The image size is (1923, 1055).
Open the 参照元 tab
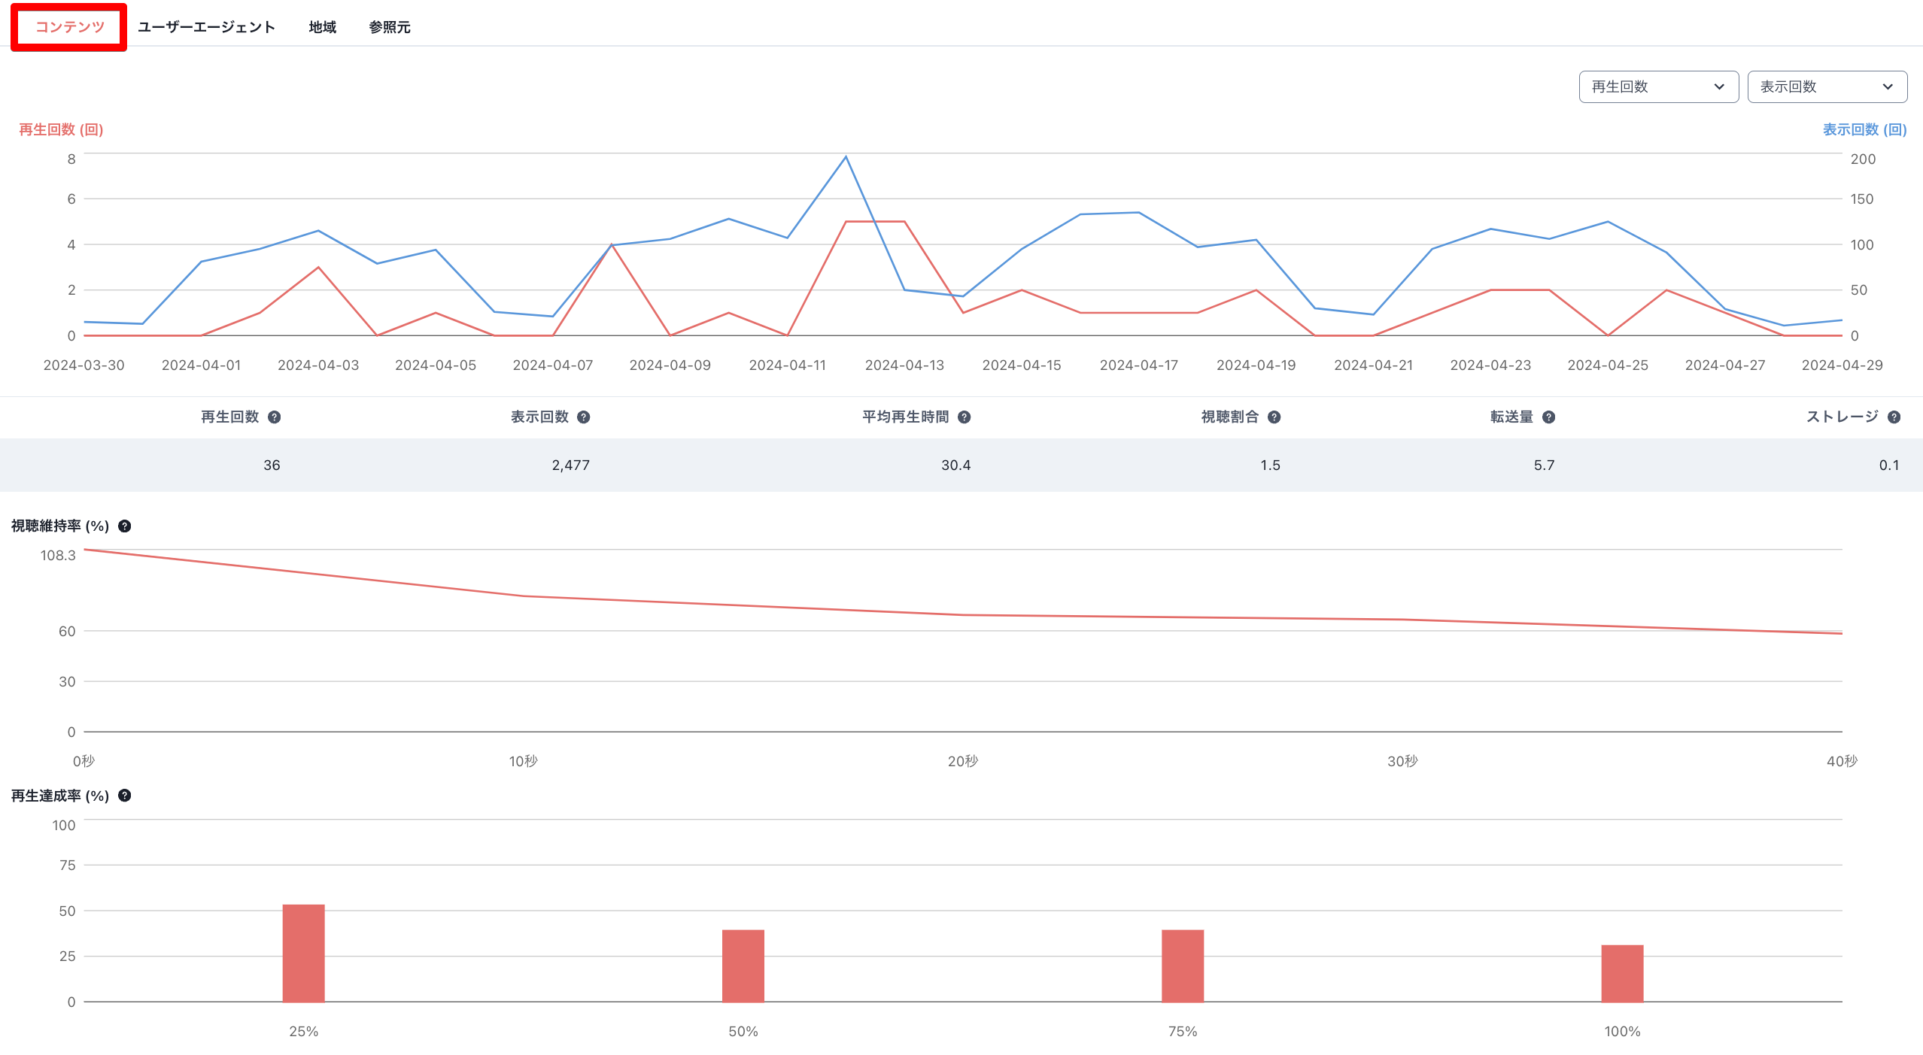click(x=389, y=26)
